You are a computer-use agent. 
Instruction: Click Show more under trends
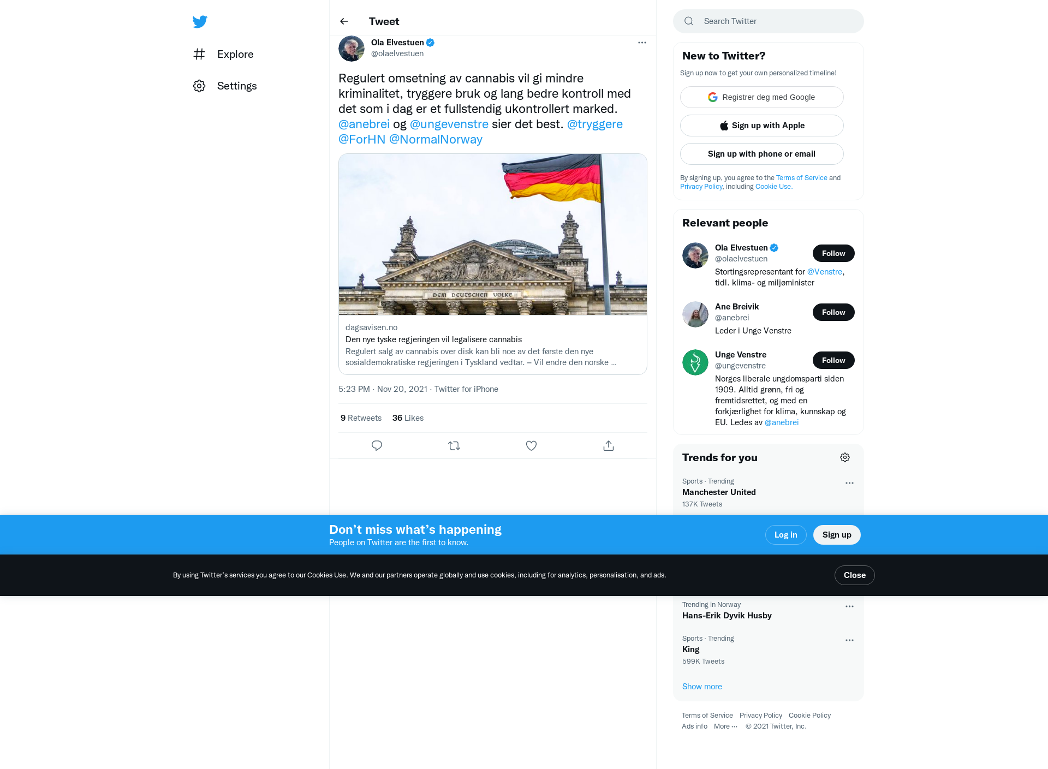coord(702,687)
